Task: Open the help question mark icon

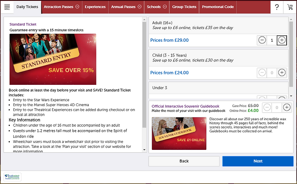Action: (x=277, y=7)
